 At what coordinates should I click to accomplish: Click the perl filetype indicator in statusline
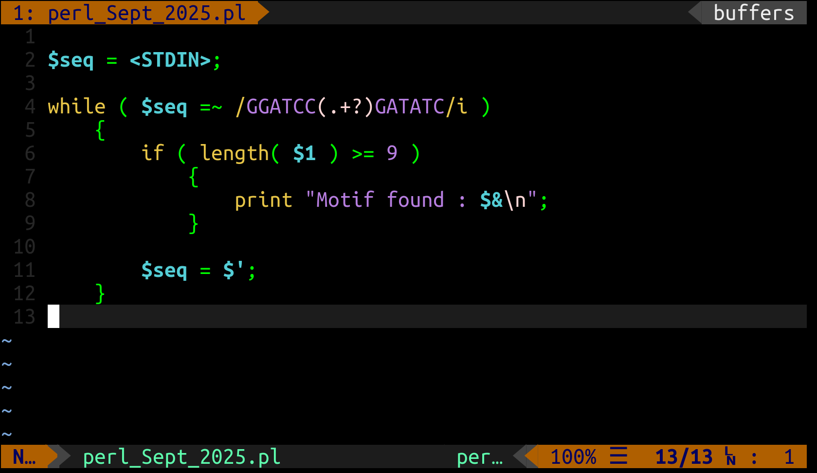pos(479,457)
